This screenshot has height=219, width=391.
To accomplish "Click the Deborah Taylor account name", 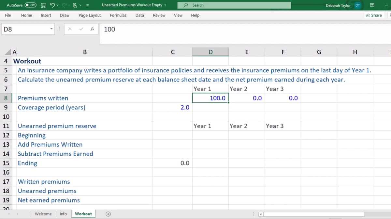I will [338, 6].
